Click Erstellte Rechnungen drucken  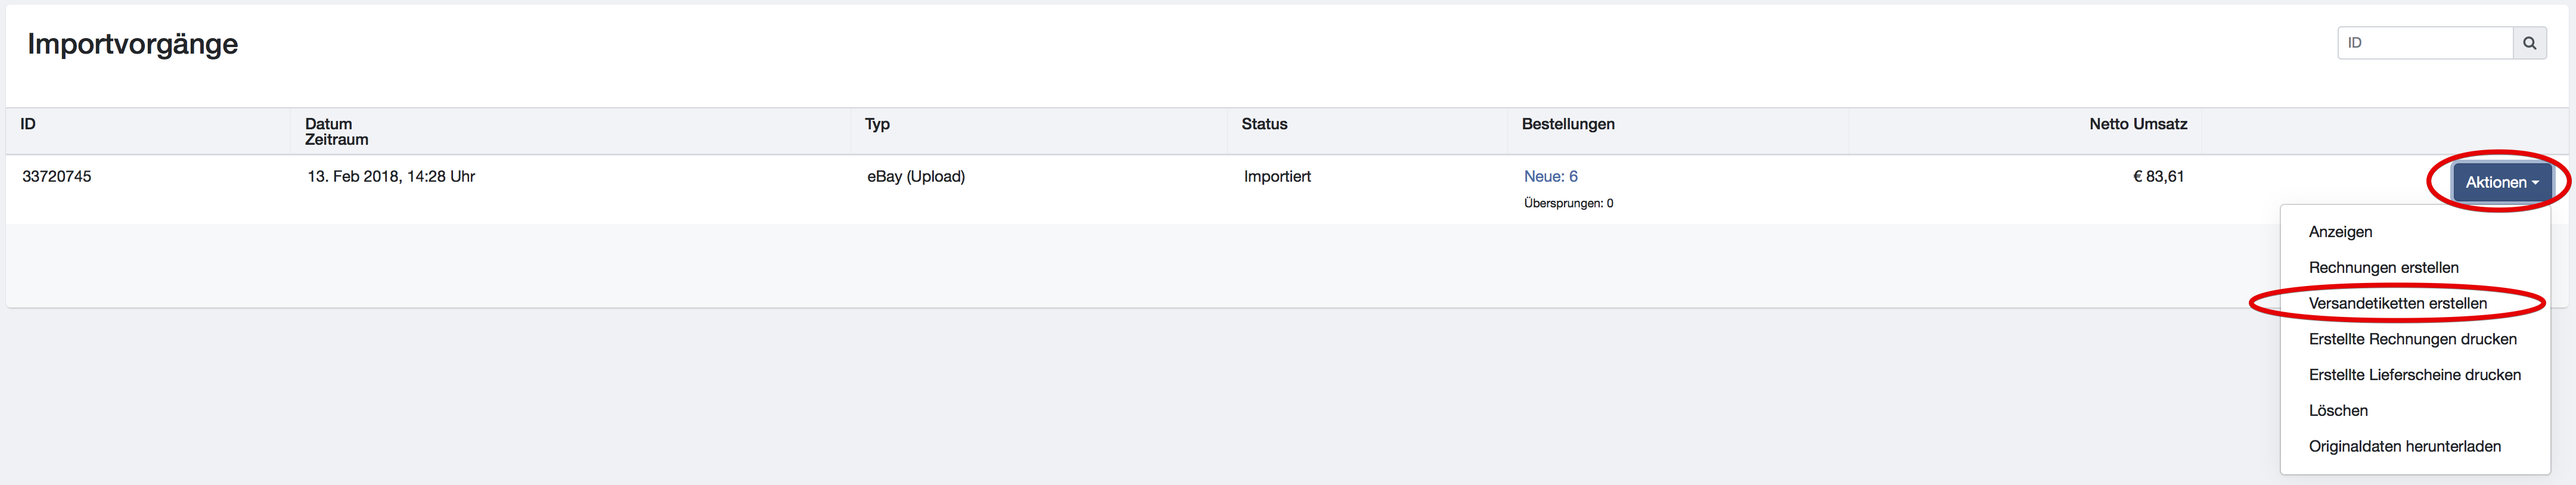[x=2412, y=339]
